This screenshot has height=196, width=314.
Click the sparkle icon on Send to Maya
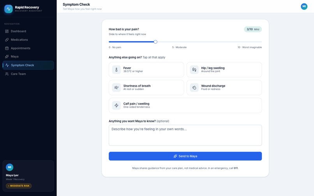[x=175, y=156]
